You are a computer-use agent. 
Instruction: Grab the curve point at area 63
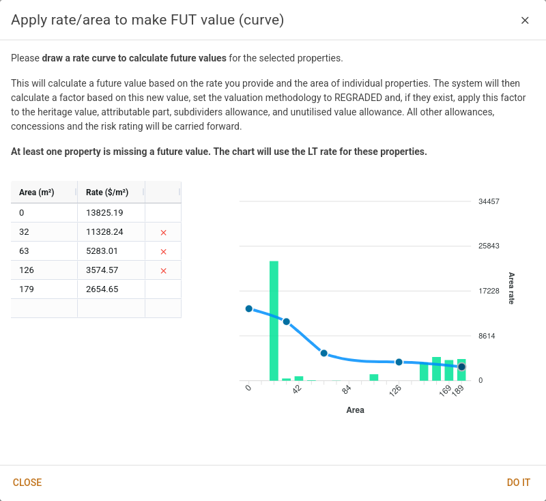[324, 353]
